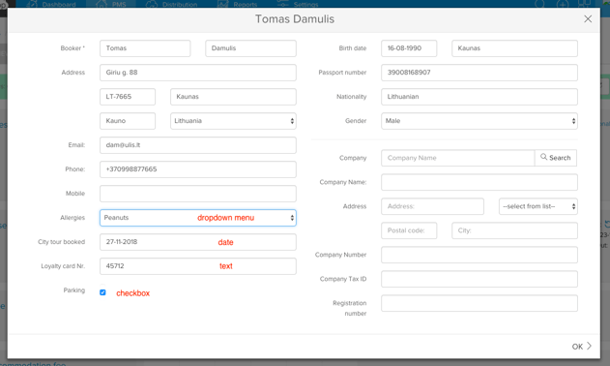
Task: Click the company Search button
Action: point(556,158)
